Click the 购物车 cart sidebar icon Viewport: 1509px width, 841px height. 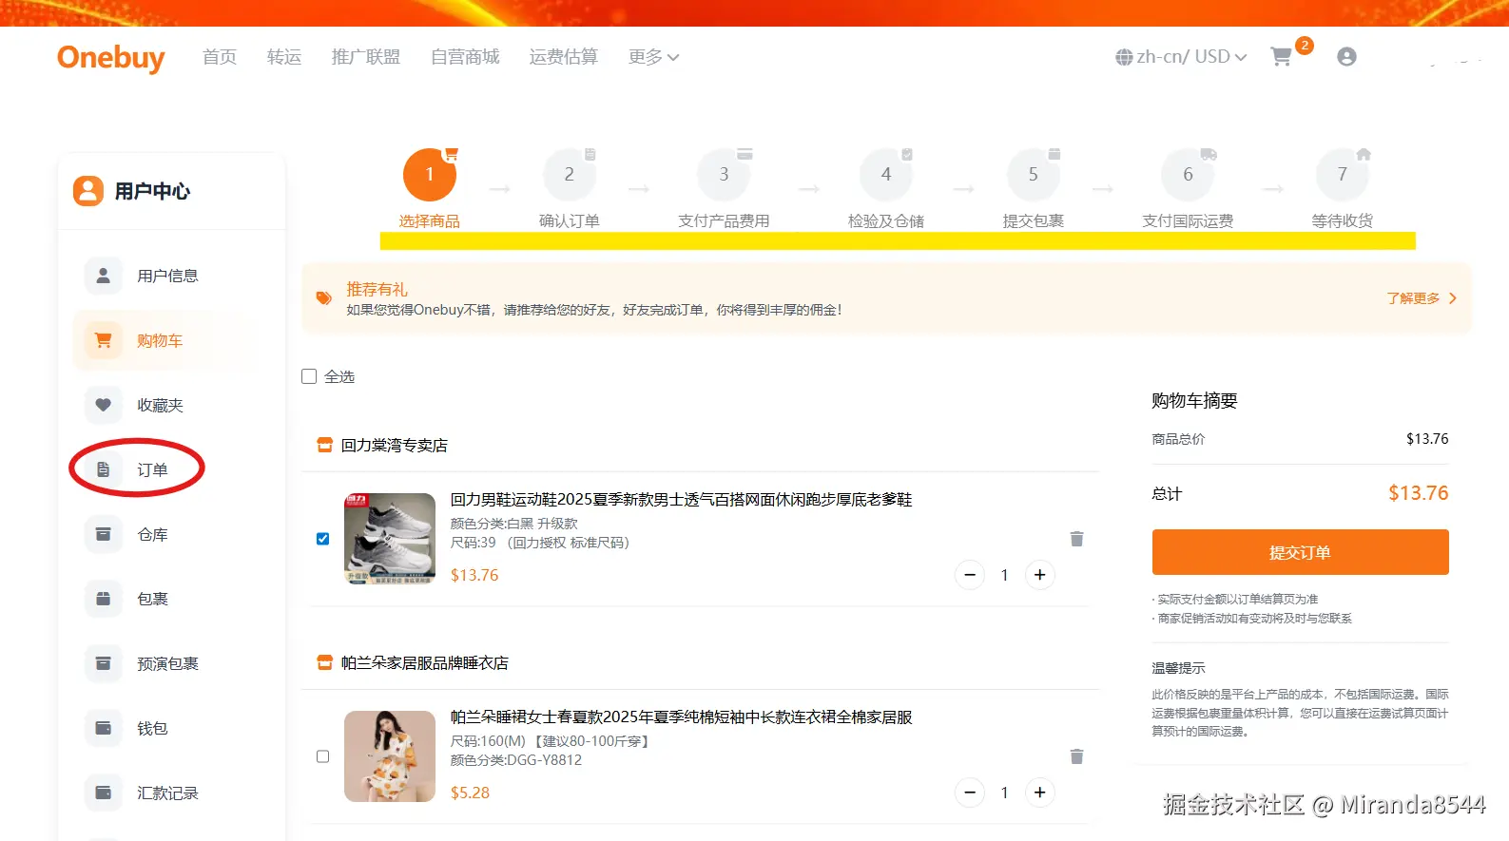pyautogui.click(x=104, y=340)
